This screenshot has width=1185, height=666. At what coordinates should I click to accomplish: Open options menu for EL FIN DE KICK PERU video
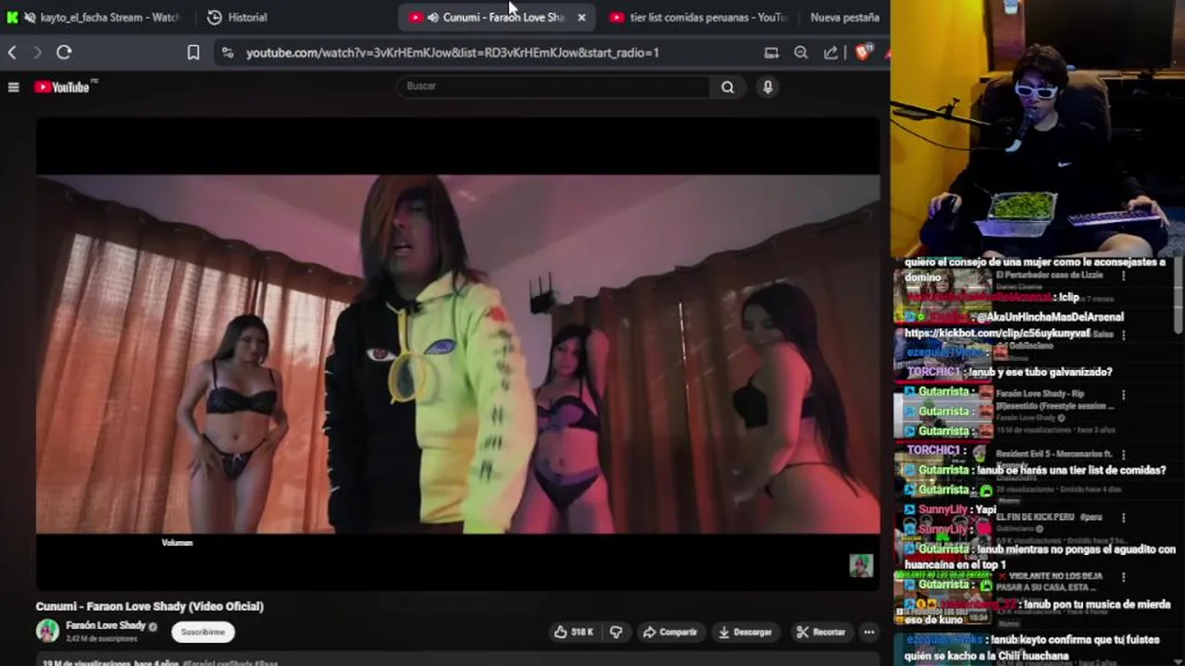point(1124,517)
